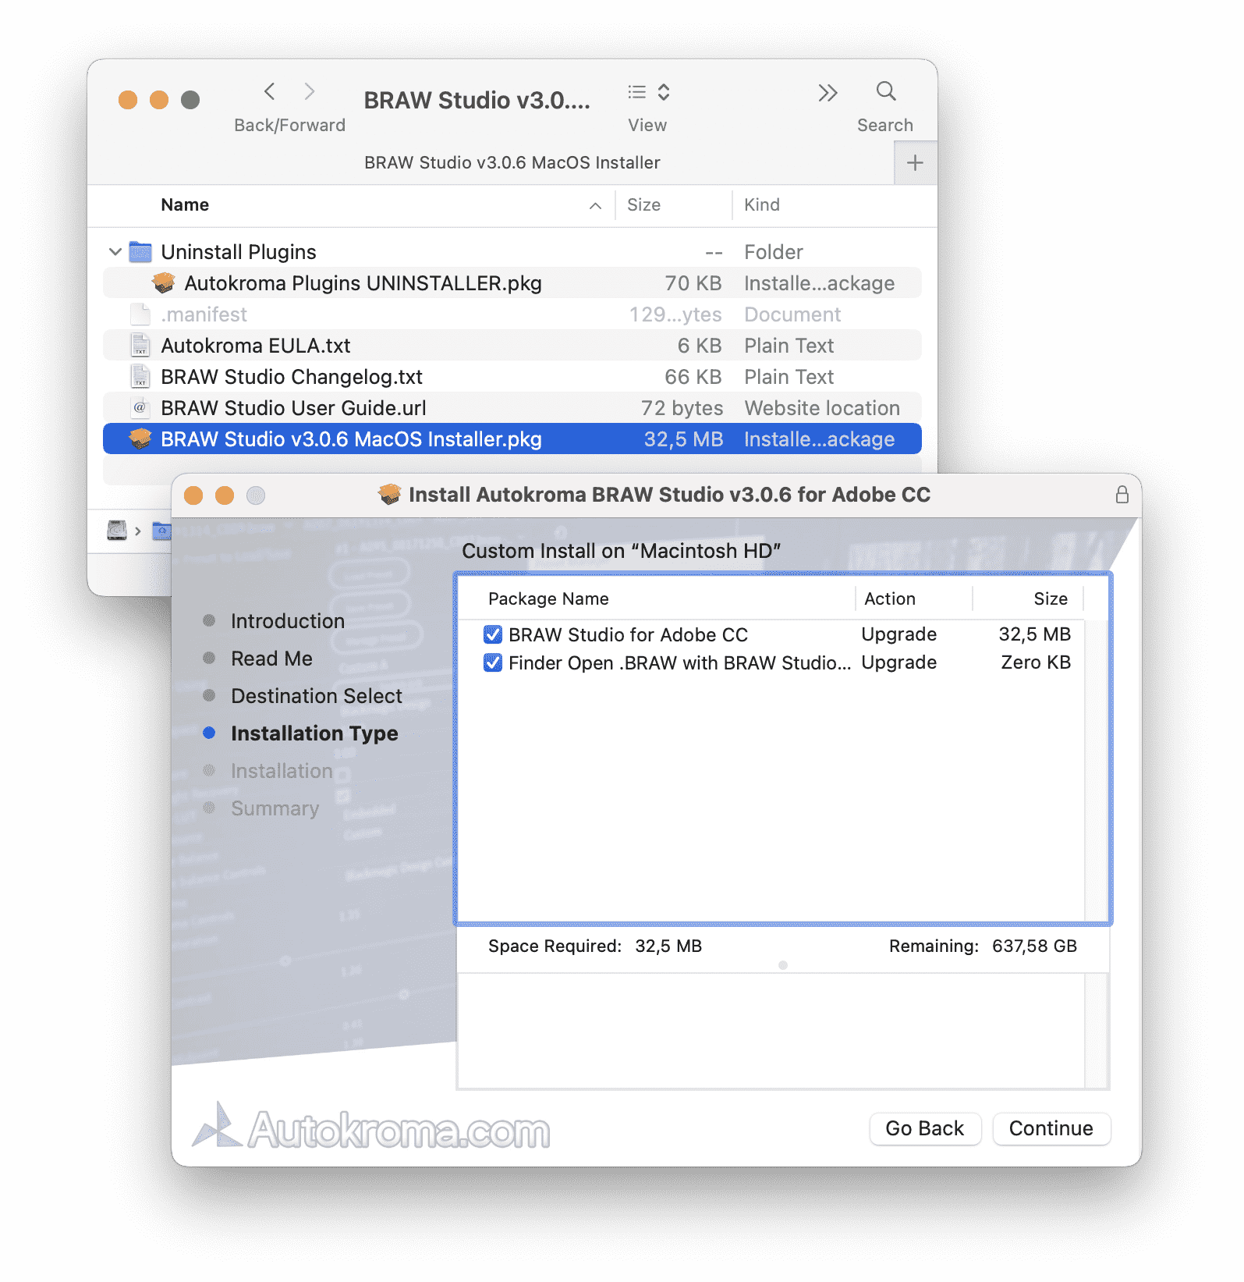Select the Destination Select step
The height and width of the screenshot is (1282, 1244).
point(317,696)
